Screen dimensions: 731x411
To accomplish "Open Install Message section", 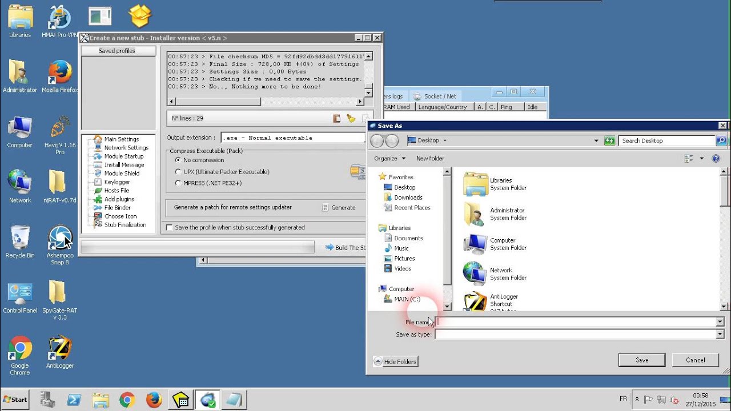I will tap(124, 165).
